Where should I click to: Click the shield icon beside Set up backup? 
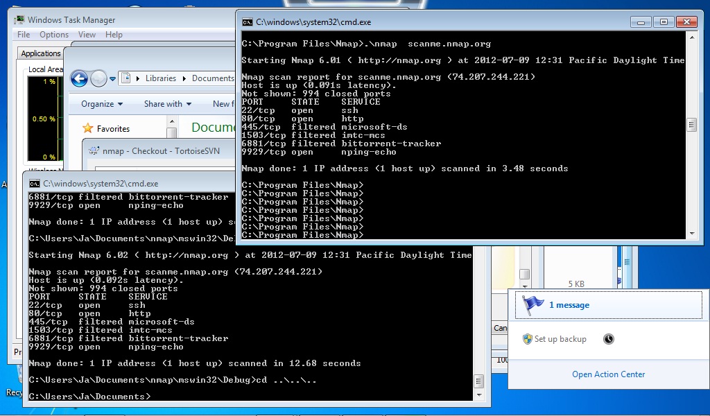tap(527, 339)
